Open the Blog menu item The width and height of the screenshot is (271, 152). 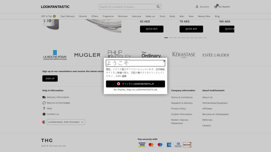point(217,16)
